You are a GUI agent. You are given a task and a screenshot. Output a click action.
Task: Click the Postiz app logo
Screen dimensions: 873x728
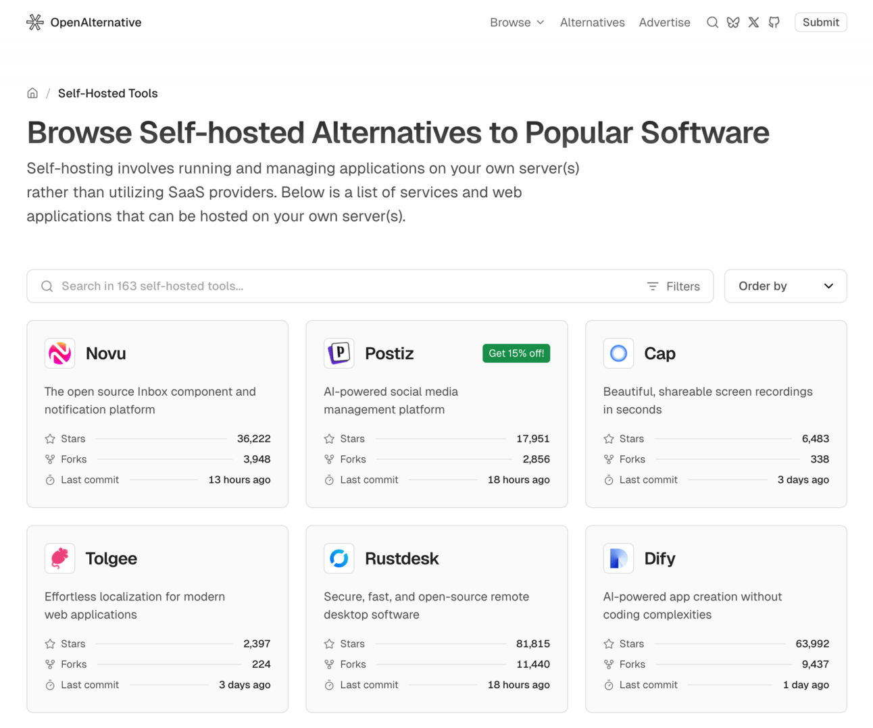point(339,353)
